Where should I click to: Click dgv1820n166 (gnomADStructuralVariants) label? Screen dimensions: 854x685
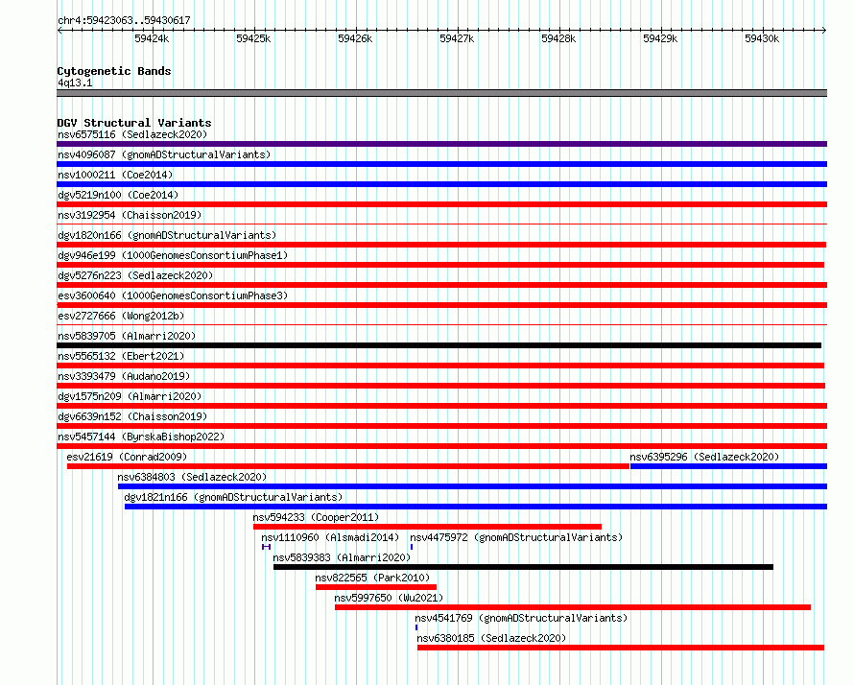point(167,235)
